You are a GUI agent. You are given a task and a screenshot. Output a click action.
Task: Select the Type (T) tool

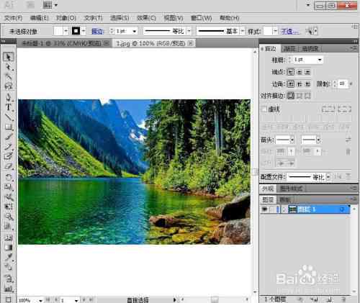point(9,107)
